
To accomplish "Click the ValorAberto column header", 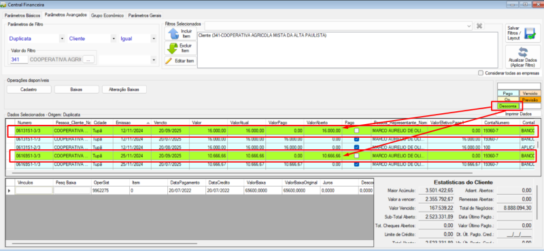I will click(324, 123).
